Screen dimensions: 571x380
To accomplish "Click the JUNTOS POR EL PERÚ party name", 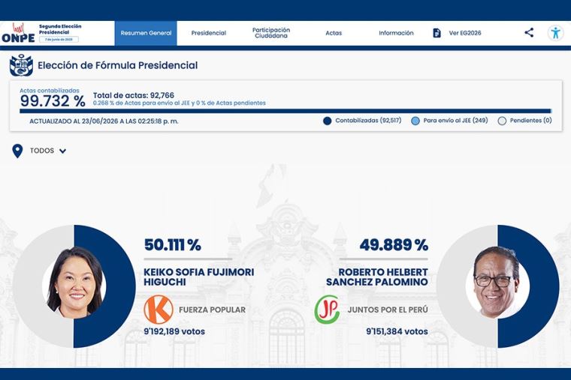I will [x=388, y=310].
